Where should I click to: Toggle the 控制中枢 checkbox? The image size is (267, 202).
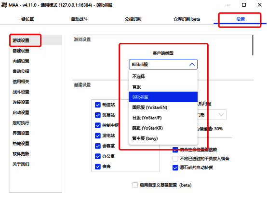(98, 125)
